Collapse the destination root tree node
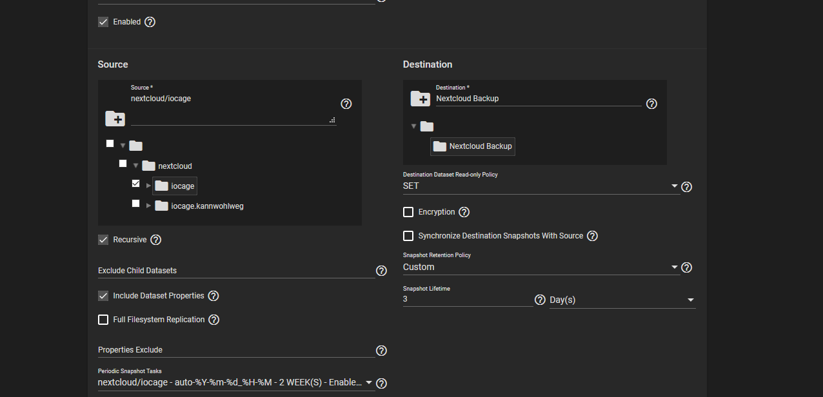Image resolution: width=823 pixels, height=397 pixels. click(x=414, y=126)
